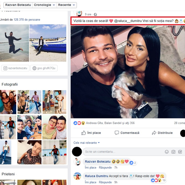
Task: Like Raluca Dumitru's comment
Action: tap(91, 182)
